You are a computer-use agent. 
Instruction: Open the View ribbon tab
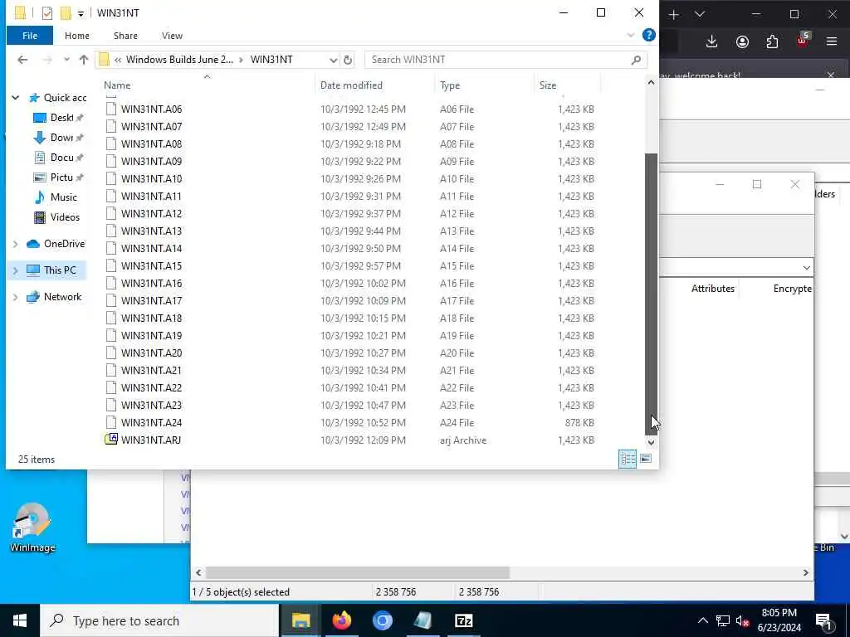pos(172,36)
